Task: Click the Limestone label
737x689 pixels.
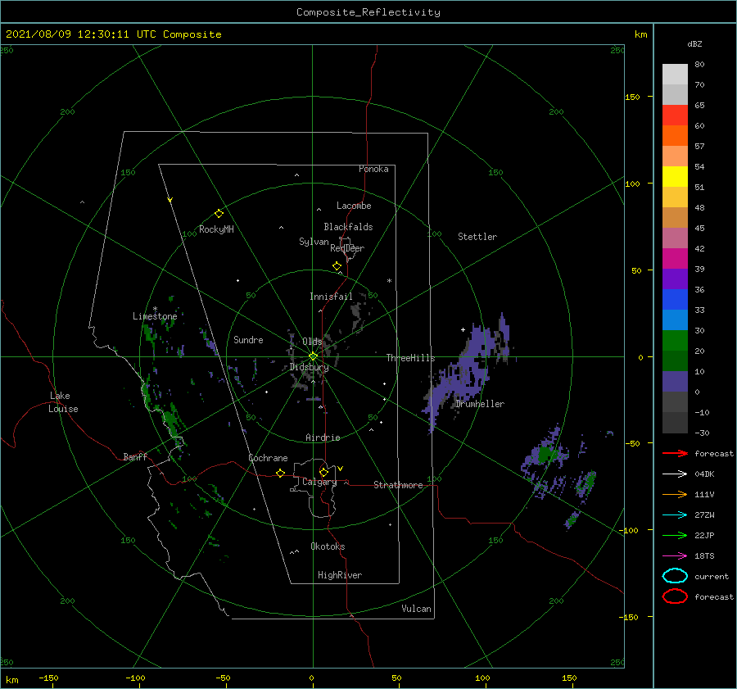Action: [x=155, y=316]
